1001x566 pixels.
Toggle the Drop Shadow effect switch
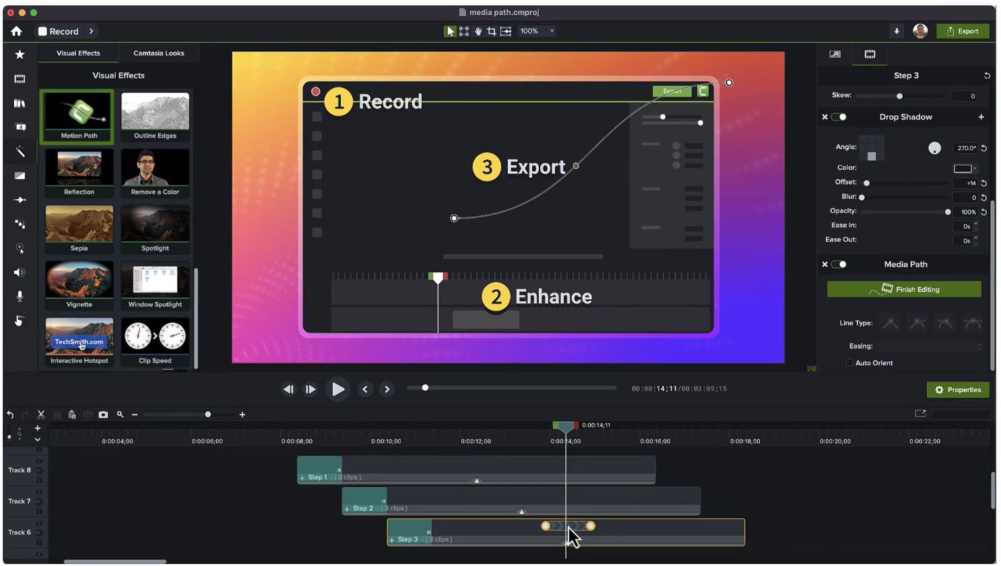click(x=839, y=117)
